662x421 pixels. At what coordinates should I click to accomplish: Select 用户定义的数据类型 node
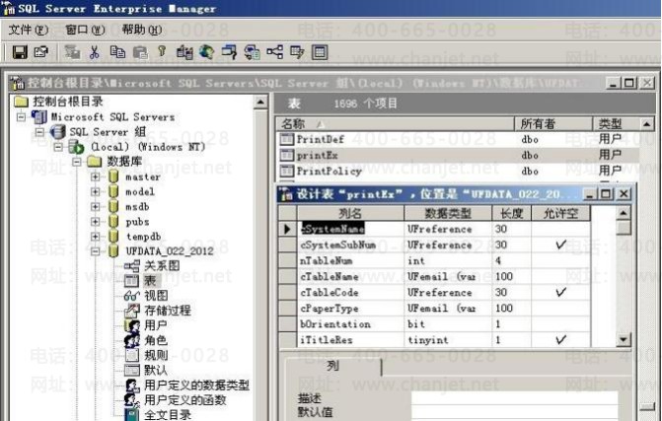pyautogui.click(x=196, y=386)
